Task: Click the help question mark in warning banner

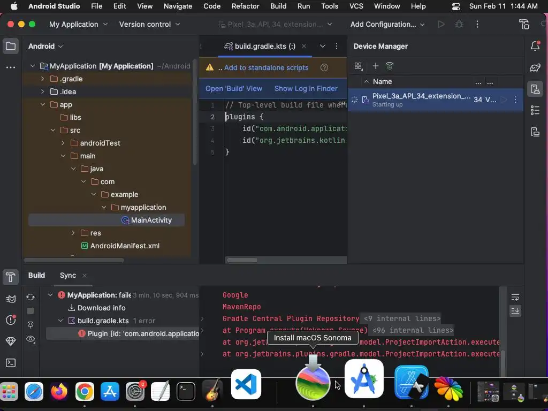Action: point(324,67)
